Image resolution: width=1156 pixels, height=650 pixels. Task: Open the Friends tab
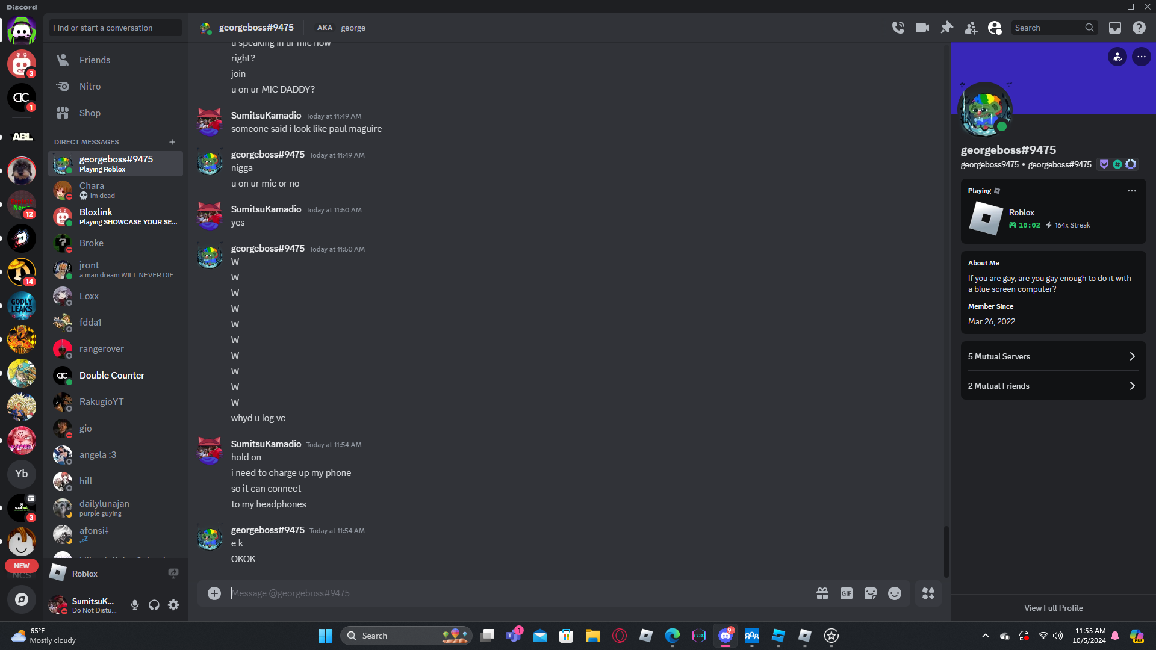click(95, 60)
